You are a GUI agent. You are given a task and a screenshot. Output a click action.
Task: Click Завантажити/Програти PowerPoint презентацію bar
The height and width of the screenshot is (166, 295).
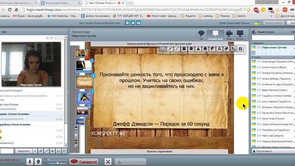159,44
